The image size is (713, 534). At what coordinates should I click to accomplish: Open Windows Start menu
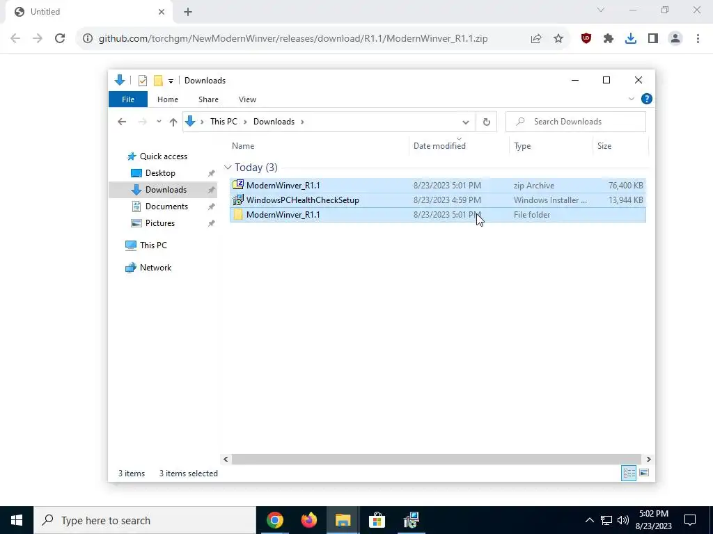coord(17,520)
